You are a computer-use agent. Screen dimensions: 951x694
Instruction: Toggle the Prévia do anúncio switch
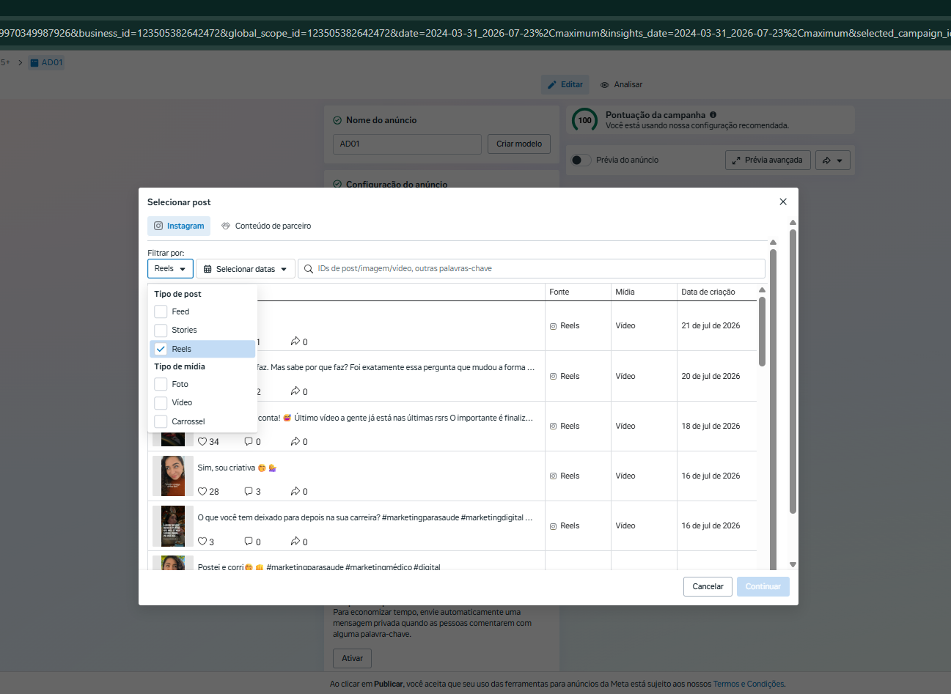[x=581, y=160]
